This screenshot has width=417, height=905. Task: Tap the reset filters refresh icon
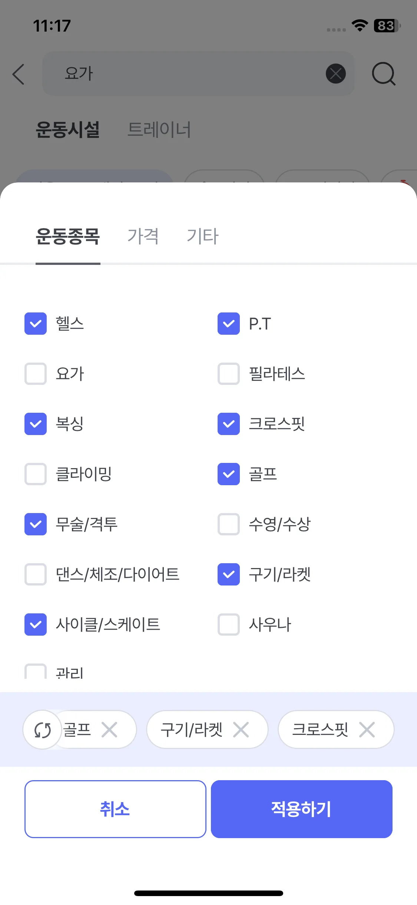43,730
